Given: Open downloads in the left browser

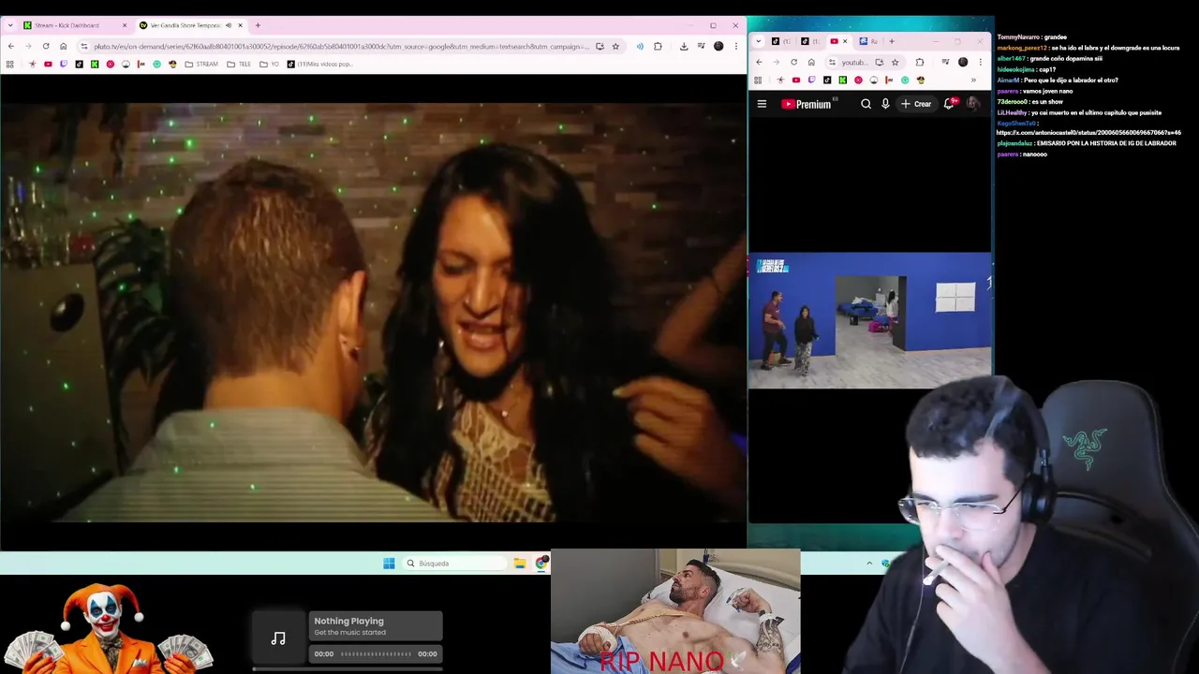Looking at the screenshot, I should point(684,46).
